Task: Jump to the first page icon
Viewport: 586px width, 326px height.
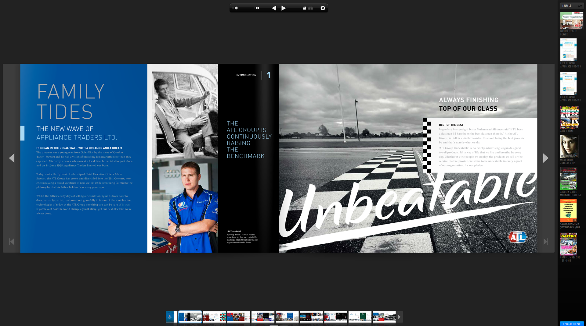Action: coord(12,242)
